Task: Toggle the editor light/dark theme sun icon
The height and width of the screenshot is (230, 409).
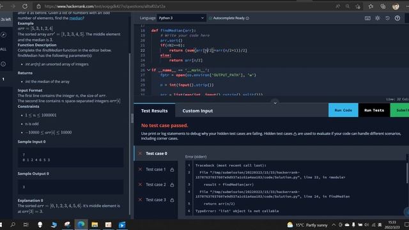Action: 378,18
